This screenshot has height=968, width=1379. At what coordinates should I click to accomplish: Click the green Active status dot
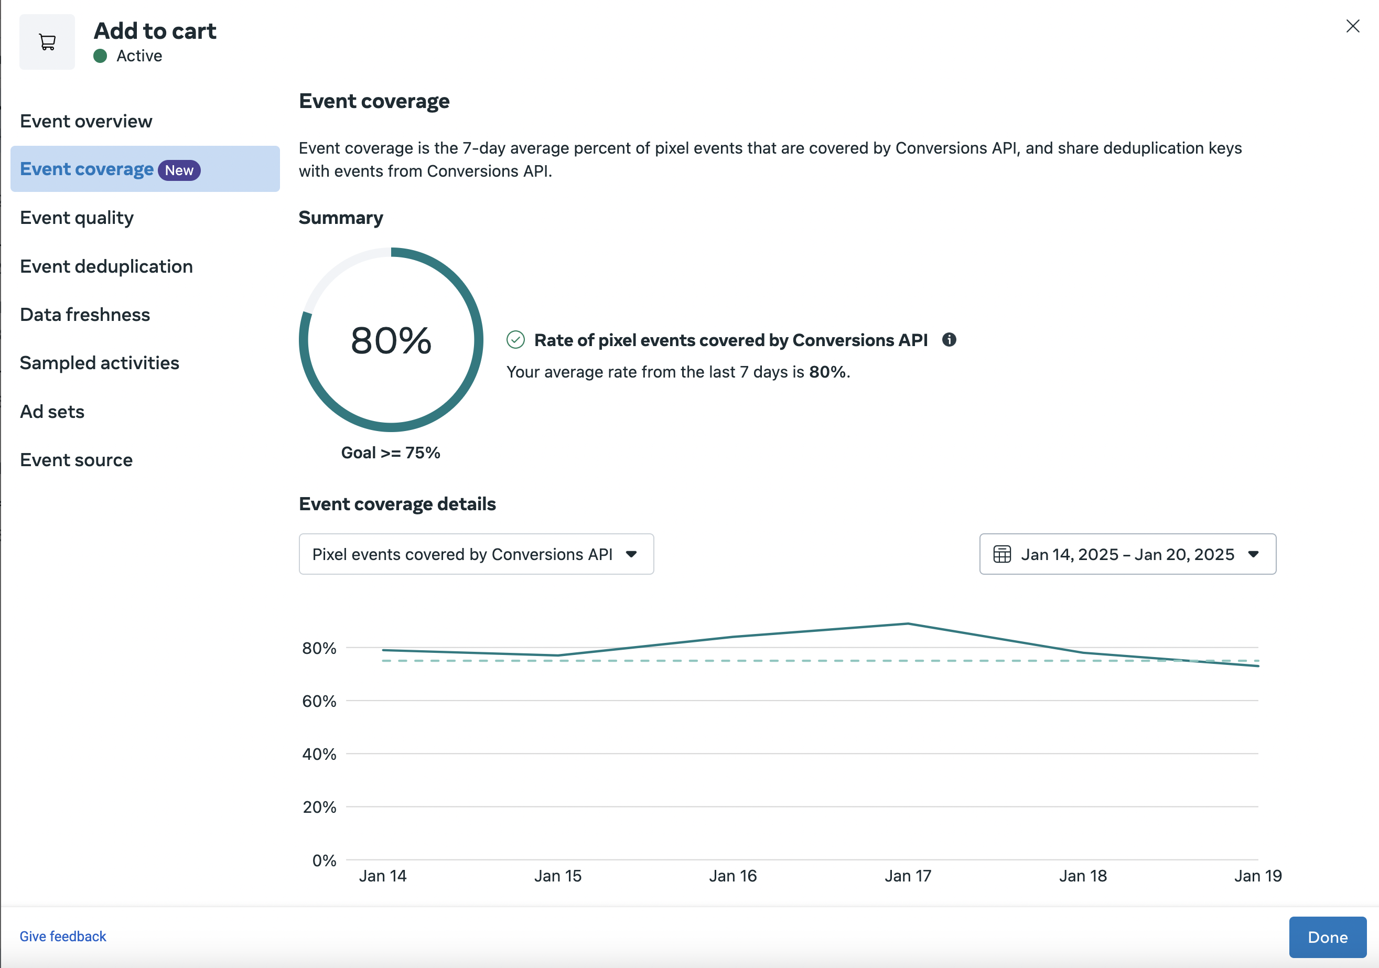click(100, 56)
